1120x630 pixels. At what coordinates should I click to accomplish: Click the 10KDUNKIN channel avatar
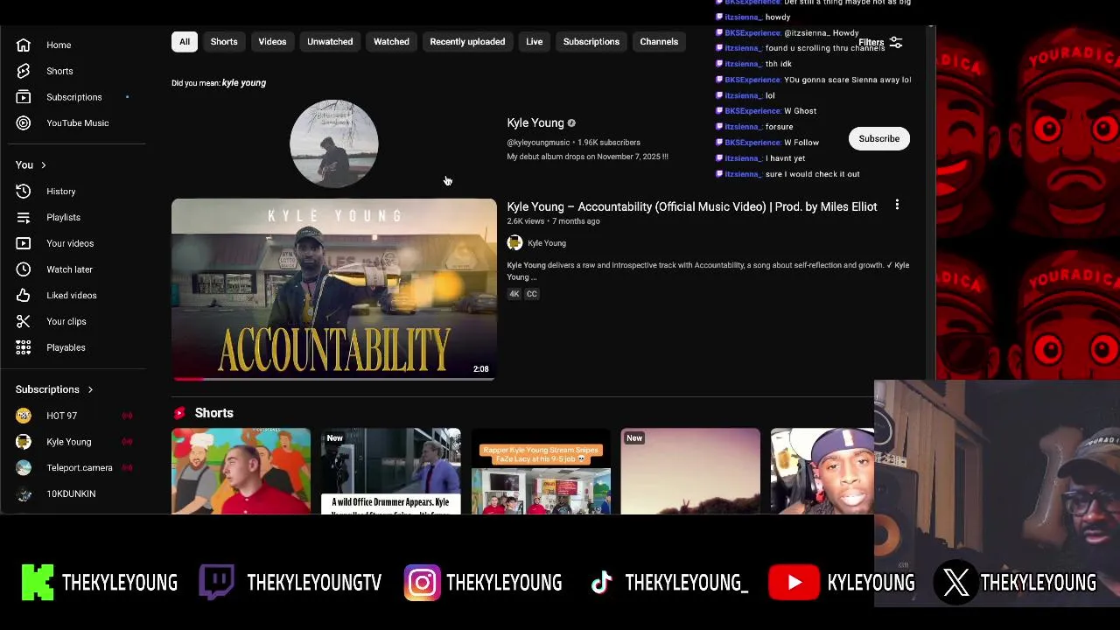24,493
